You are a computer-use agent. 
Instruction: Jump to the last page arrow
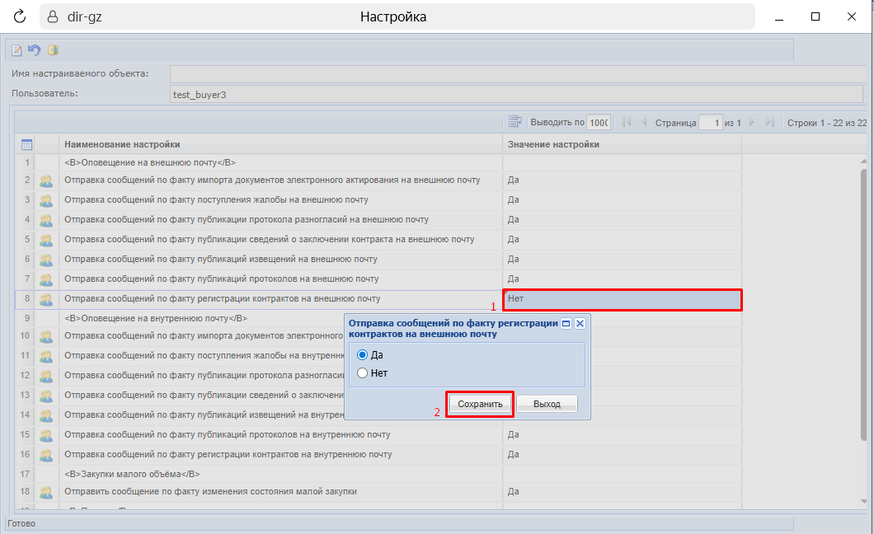pos(769,122)
